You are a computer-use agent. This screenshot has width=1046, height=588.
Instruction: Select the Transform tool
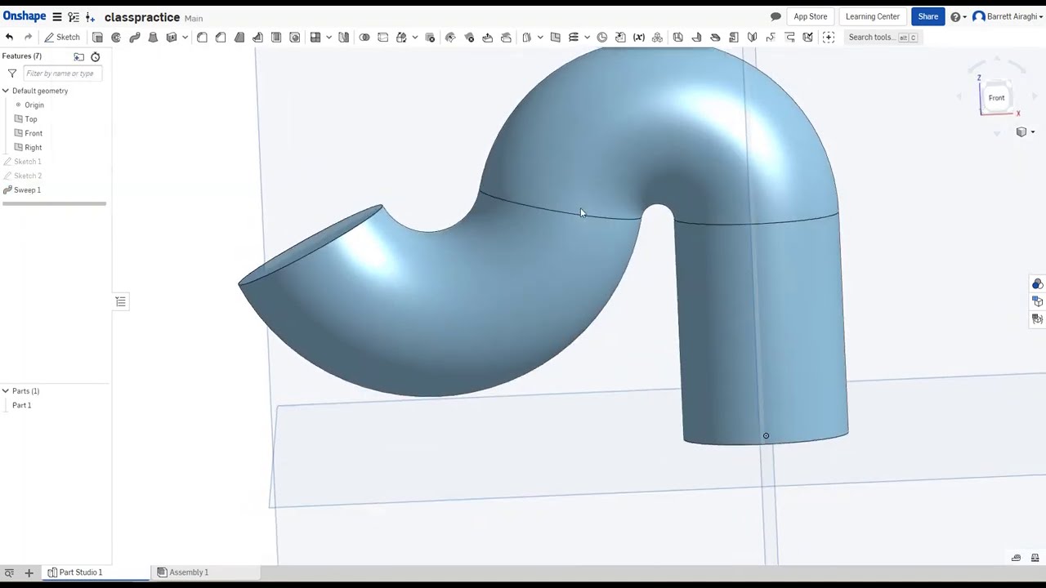pyautogui.click(x=401, y=38)
